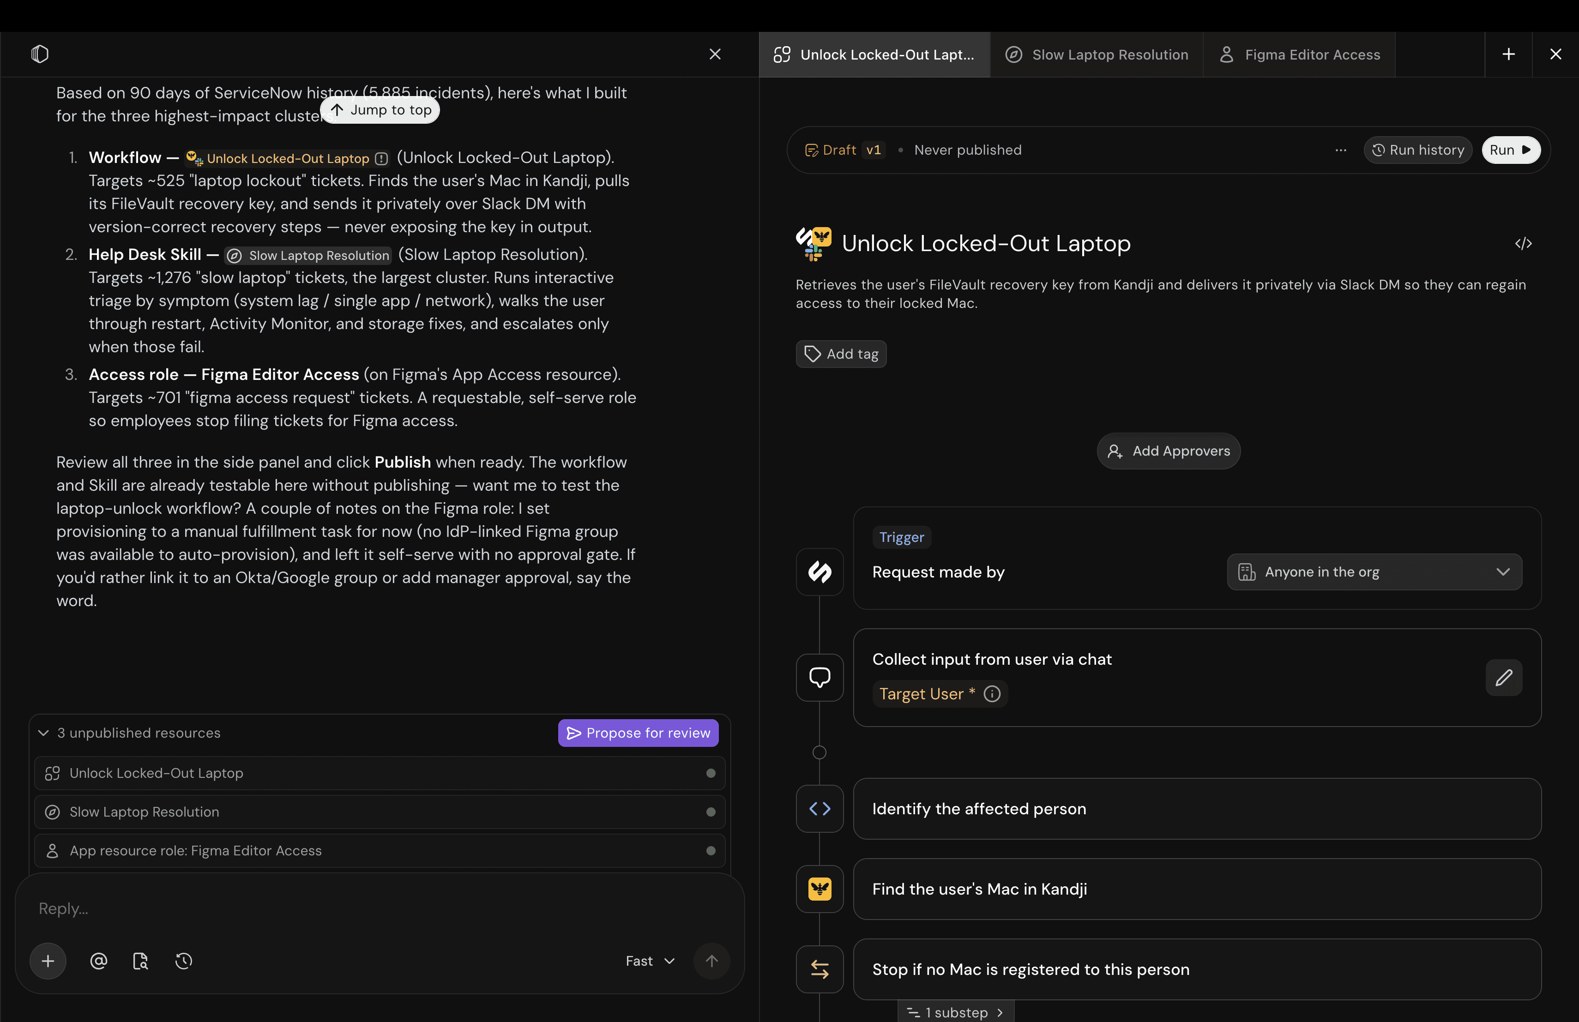Open the Fast model speed dropdown
1579x1022 pixels.
pyautogui.click(x=650, y=961)
